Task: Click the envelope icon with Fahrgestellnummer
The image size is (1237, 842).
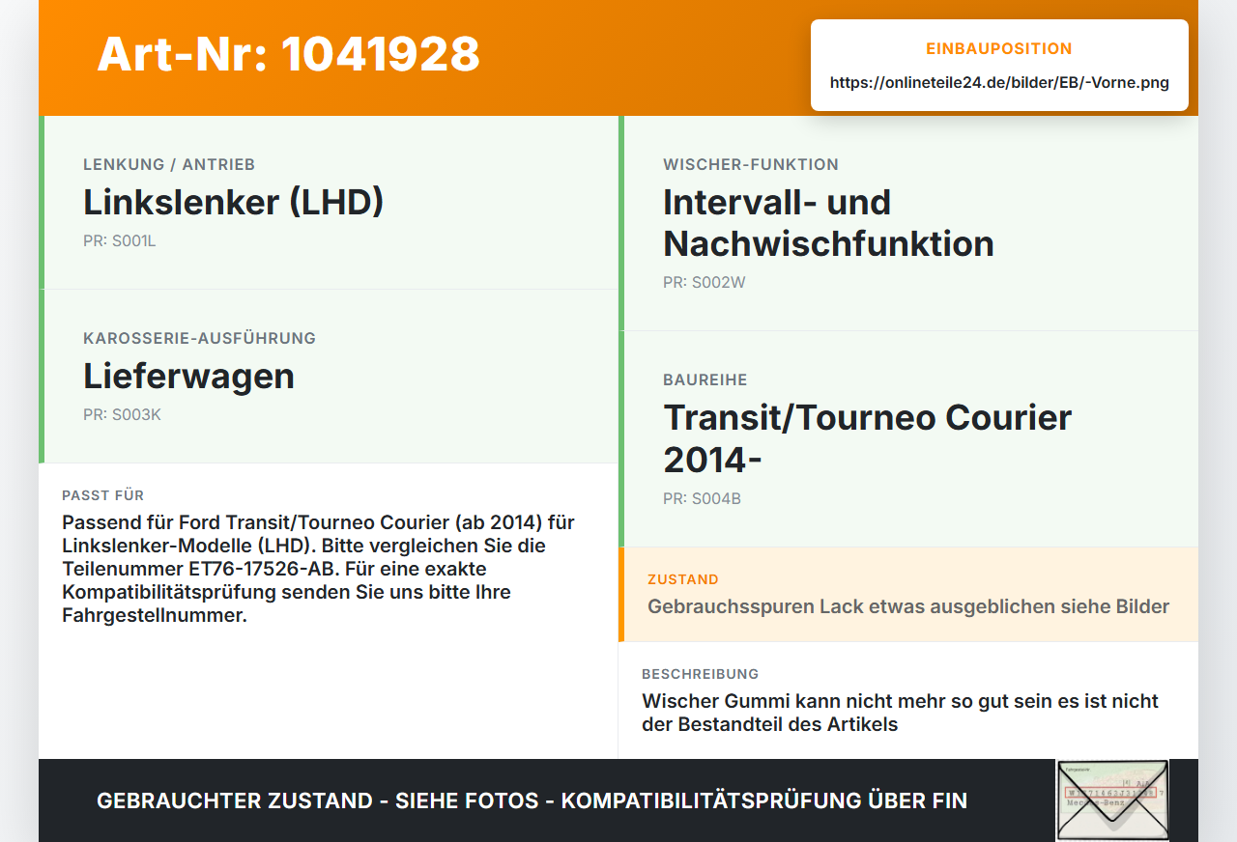Action: coord(1112,800)
